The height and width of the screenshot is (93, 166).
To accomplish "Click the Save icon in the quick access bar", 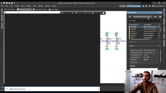I will coord(4,3).
